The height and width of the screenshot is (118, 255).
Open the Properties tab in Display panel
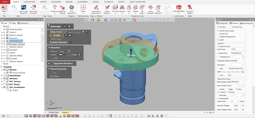tap(222, 23)
